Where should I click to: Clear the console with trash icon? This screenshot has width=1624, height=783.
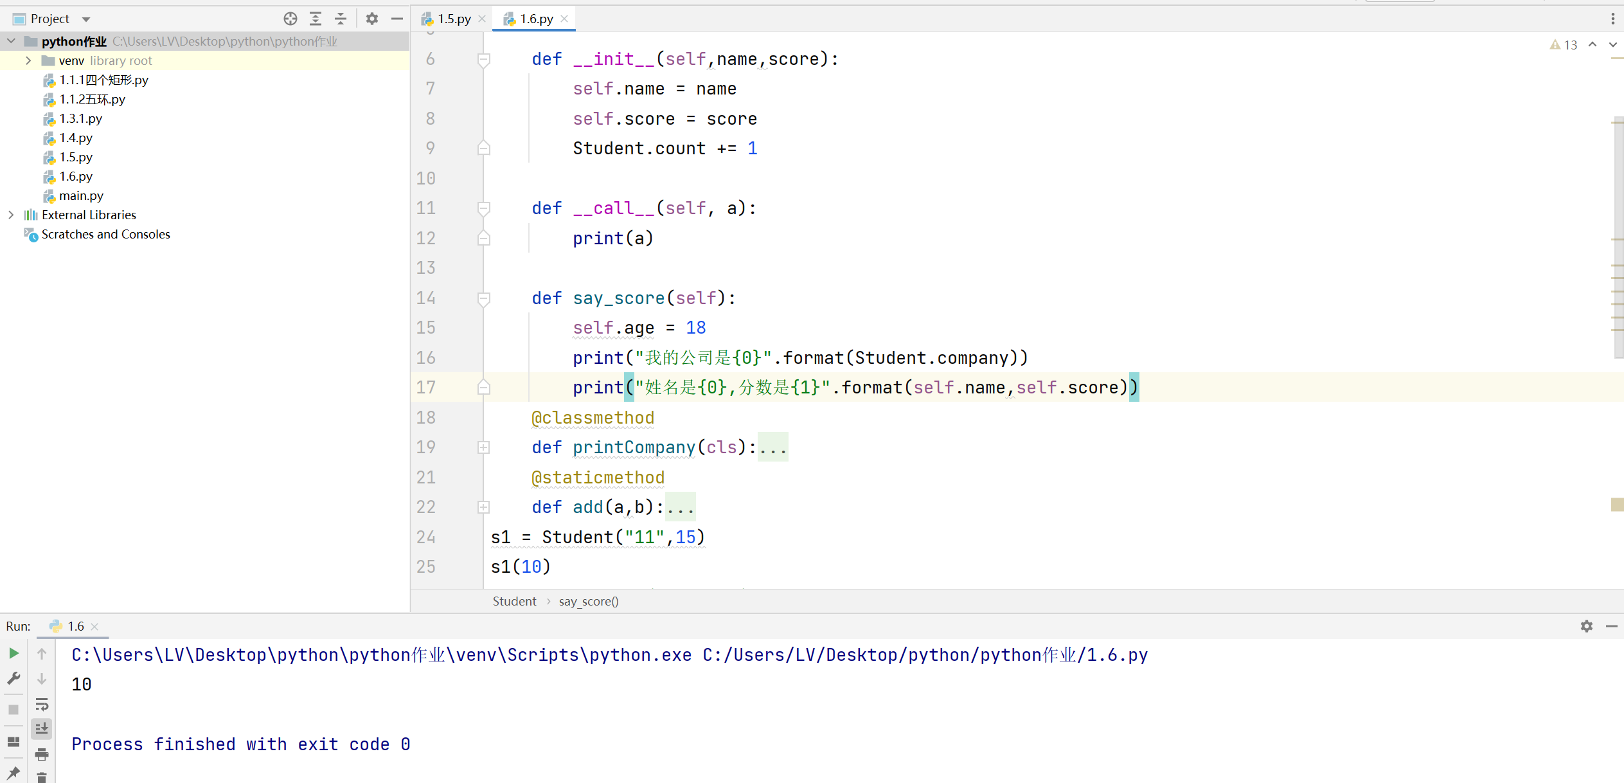pos(42,777)
